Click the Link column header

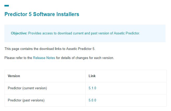click(92, 76)
